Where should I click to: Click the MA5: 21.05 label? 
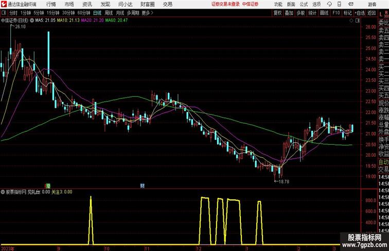45,21
